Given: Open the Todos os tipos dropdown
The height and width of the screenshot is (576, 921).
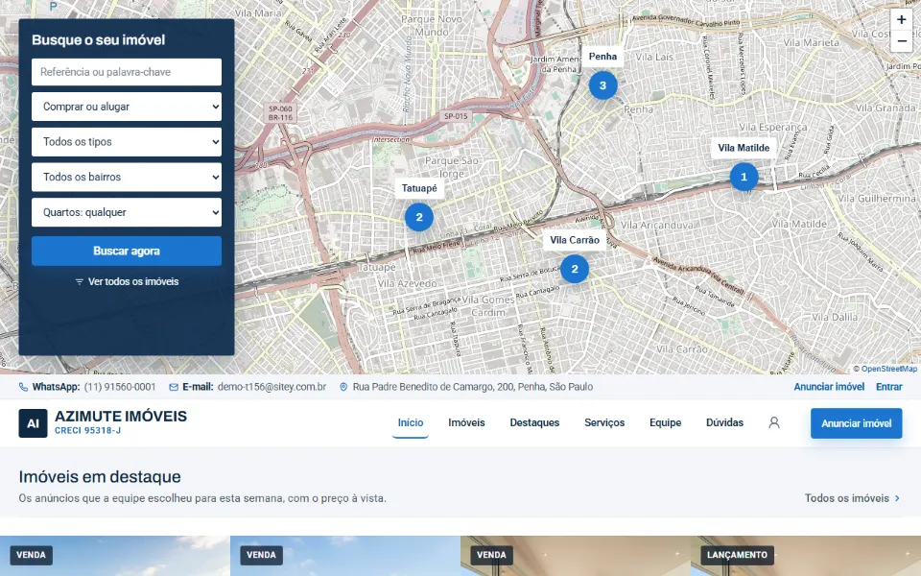Looking at the screenshot, I should (x=127, y=142).
